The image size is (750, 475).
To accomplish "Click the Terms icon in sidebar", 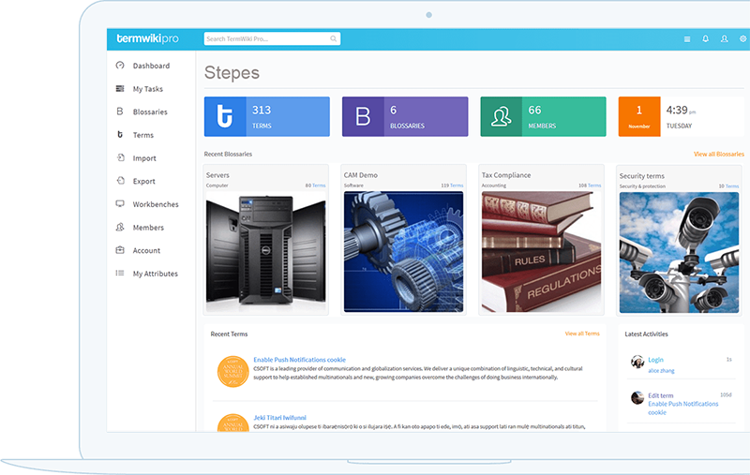I will point(120,134).
